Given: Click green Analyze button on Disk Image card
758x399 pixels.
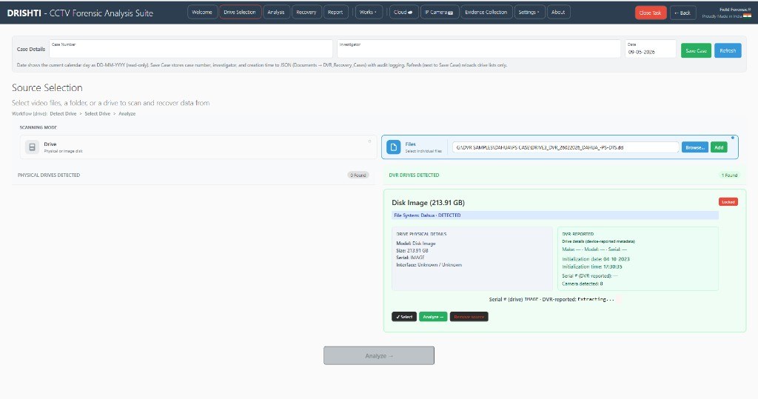Looking at the screenshot, I should point(433,317).
